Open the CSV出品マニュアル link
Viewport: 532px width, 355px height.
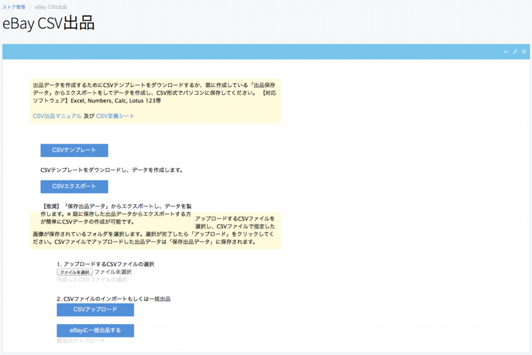pos(57,116)
